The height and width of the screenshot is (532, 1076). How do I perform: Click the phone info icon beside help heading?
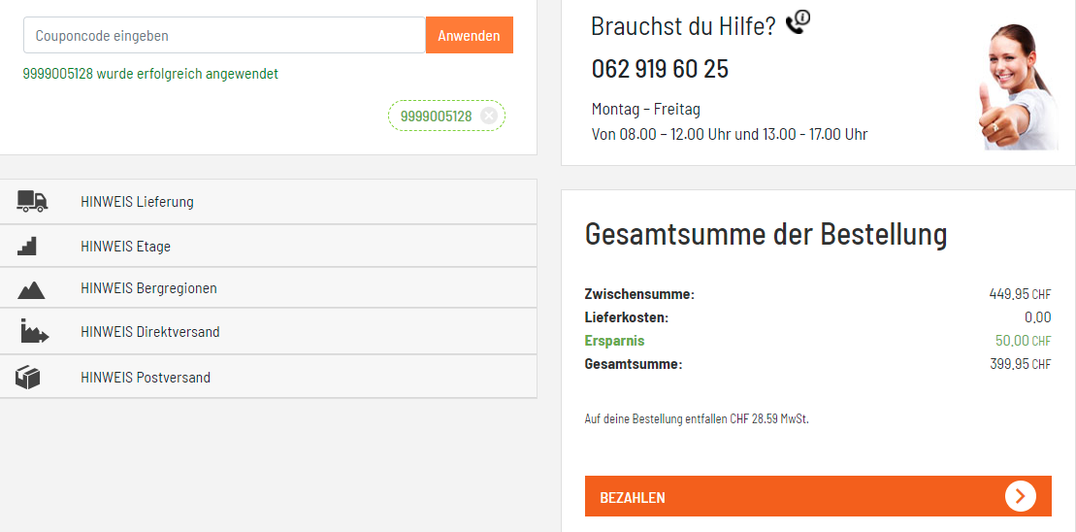pos(798,21)
